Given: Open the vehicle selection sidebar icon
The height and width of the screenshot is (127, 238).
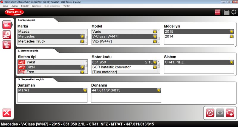Looking at the screenshot, I should tap(7, 25).
